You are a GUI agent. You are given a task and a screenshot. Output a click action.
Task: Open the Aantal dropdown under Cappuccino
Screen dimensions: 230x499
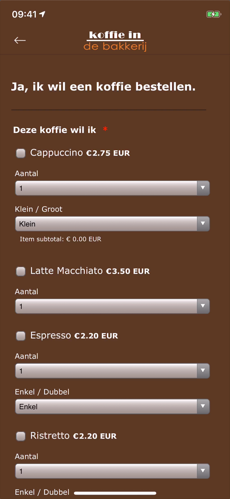pyautogui.click(x=112, y=188)
